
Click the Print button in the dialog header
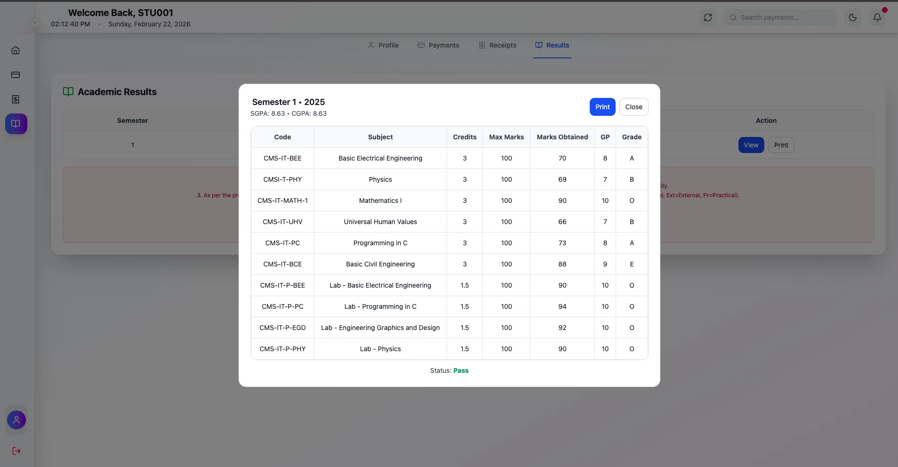point(602,107)
